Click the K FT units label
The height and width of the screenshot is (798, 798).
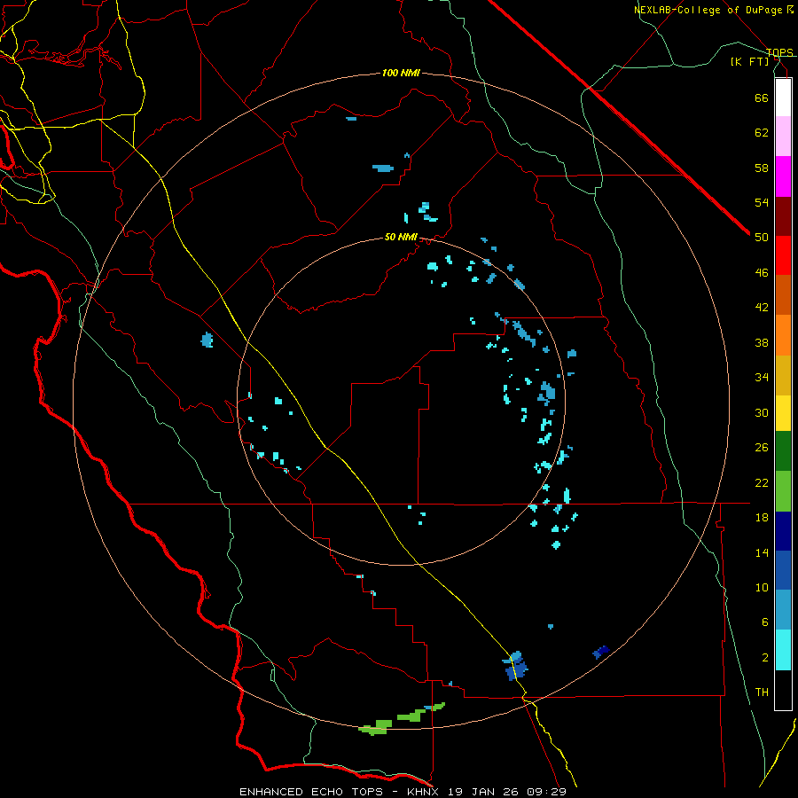pyautogui.click(x=750, y=61)
